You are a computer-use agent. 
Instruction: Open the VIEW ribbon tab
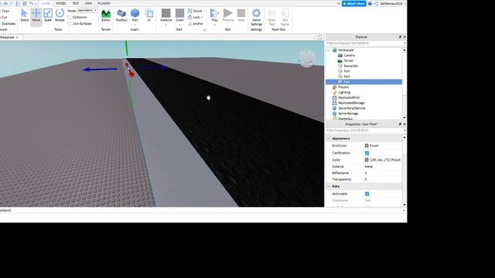click(88, 3)
